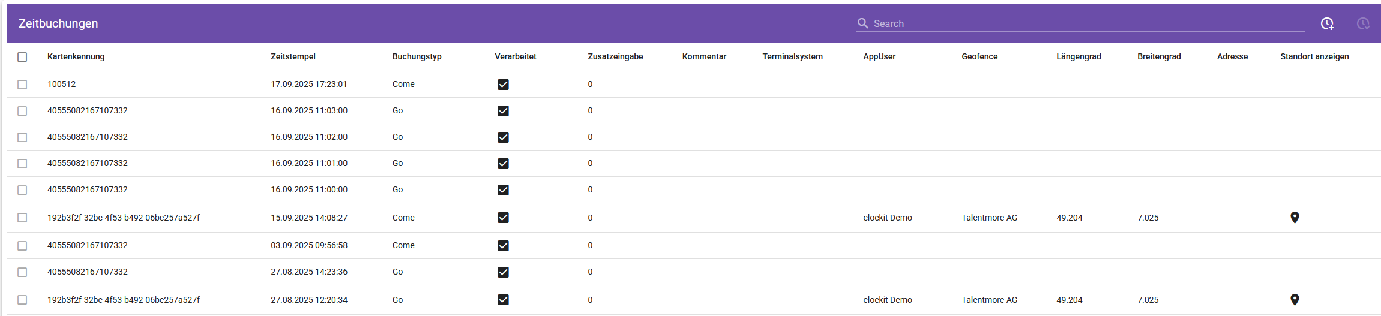The image size is (1381, 316).
Task: Show location pin for 15.09.2025 14:08:27 booking
Action: click(x=1295, y=218)
